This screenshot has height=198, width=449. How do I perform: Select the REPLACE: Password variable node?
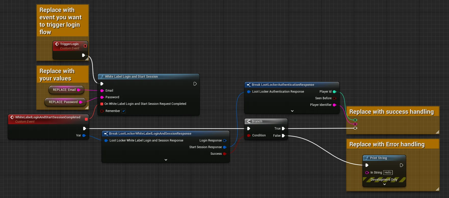tap(65, 102)
